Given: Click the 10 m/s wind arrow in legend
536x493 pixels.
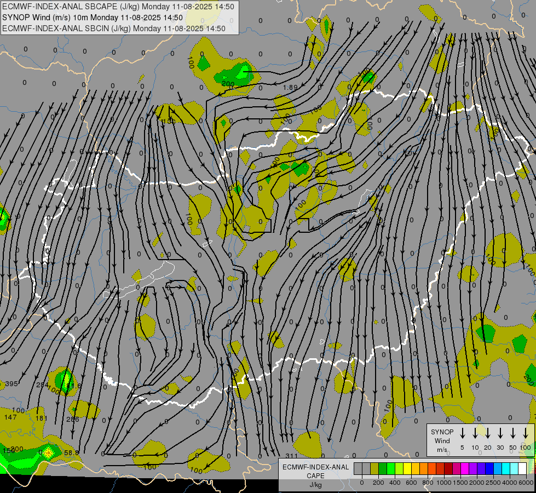Looking at the screenshot, I should pyautogui.click(x=475, y=433).
